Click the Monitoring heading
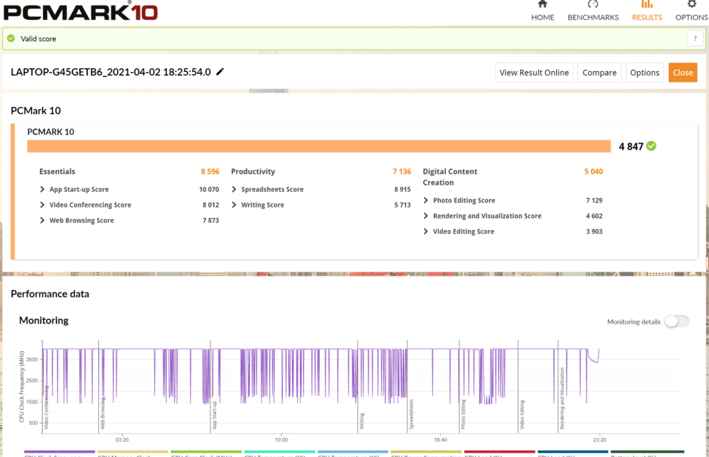Screen dimensions: 709x457 coord(44,321)
